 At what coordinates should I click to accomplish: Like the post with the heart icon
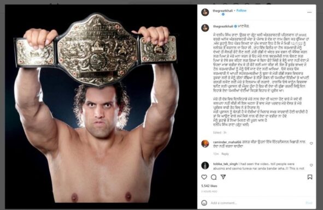pyautogui.click(x=204, y=177)
